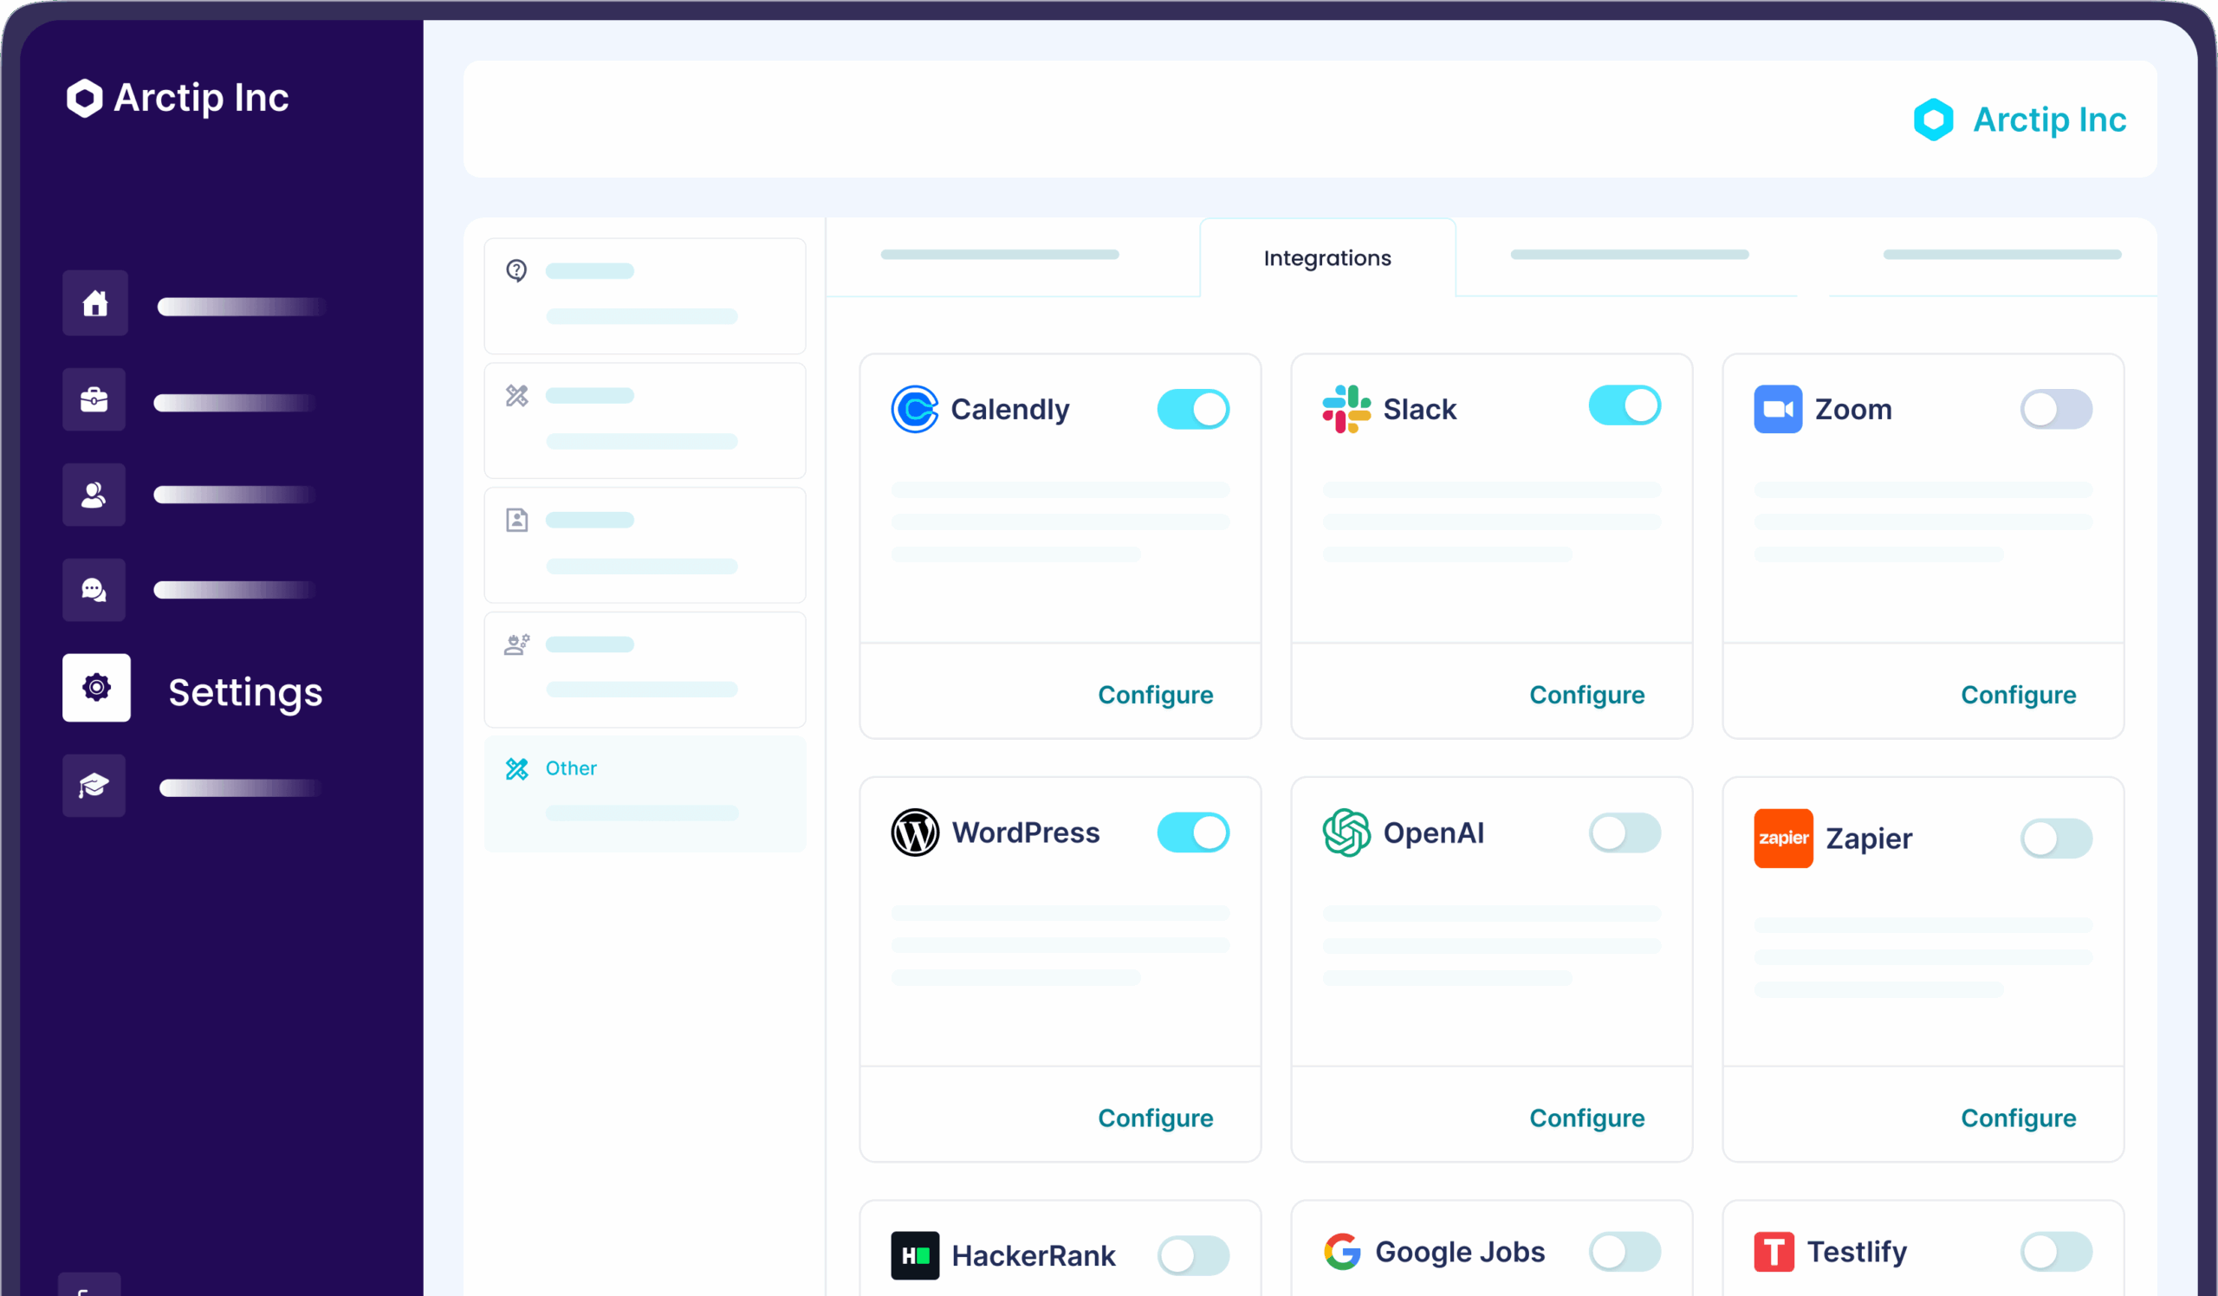Click the home icon in sidebar
This screenshot has height=1296, width=2218.
point(95,303)
